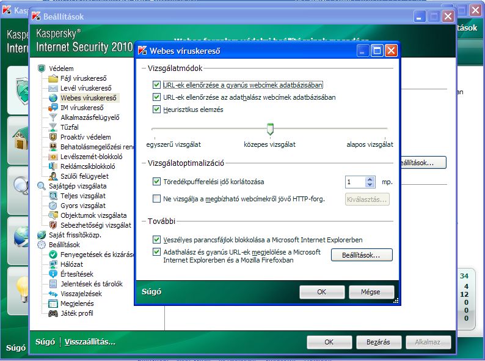Image resolution: width=485 pixels, height=361 pixels.
Task: Decrease the fragment buffering time spinner
Action: (370, 185)
